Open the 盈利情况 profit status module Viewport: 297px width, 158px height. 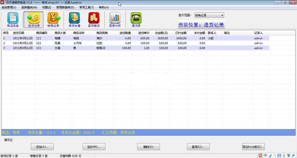click(94, 19)
